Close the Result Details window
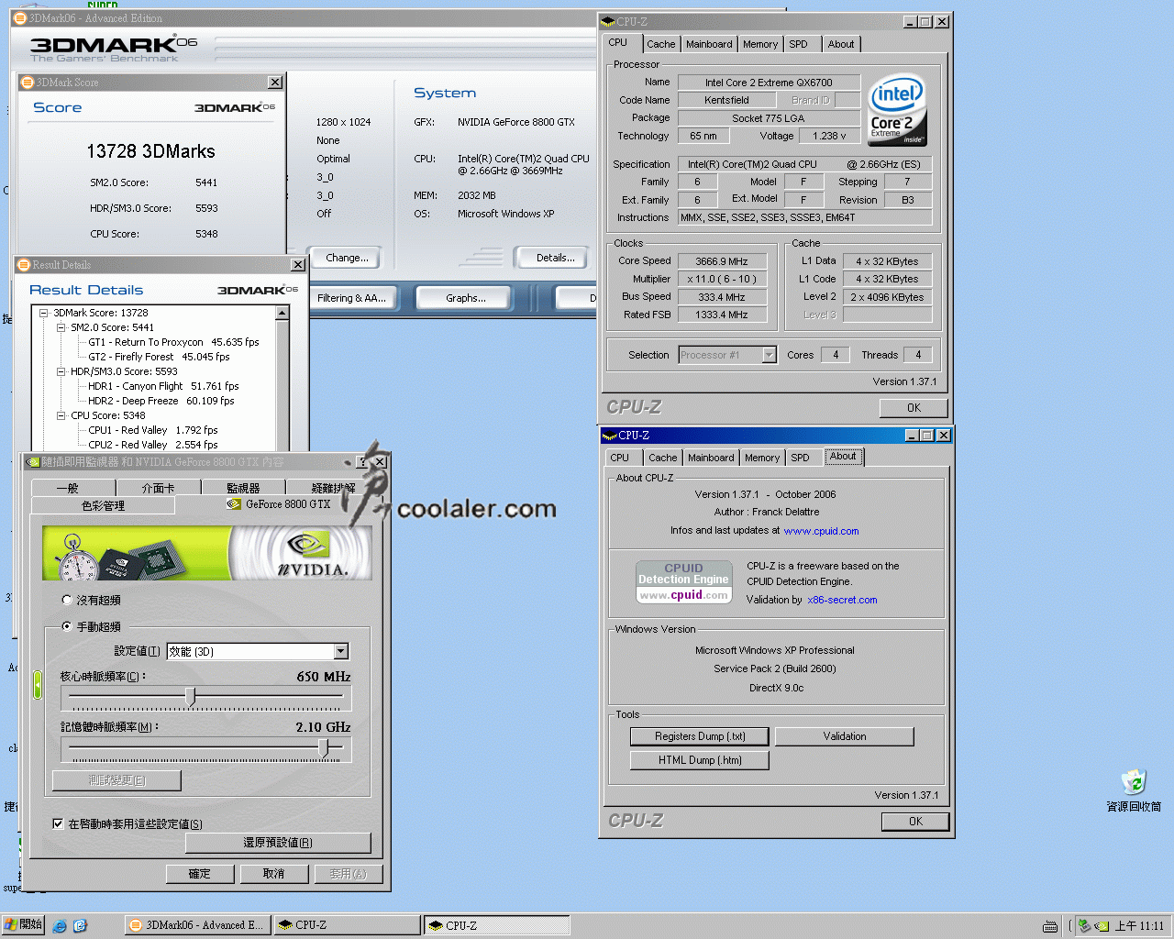The image size is (1174, 939). [298, 265]
